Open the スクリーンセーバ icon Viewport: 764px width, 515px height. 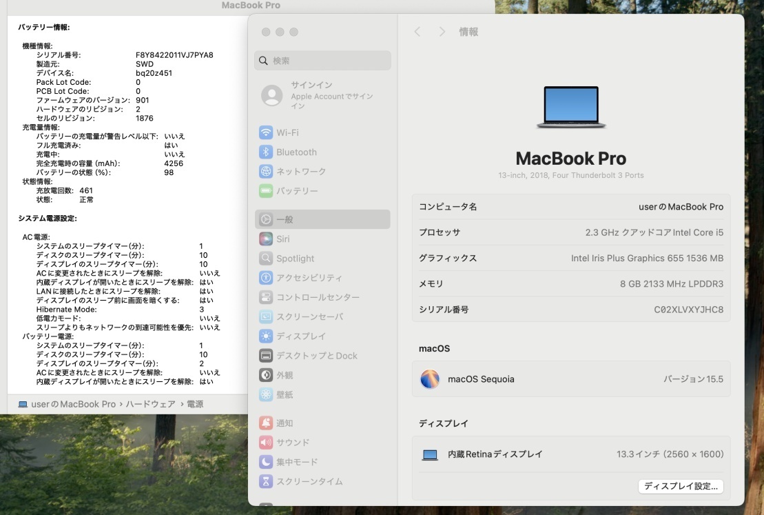(x=265, y=316)
